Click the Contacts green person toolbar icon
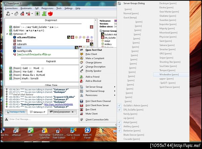The image size is (202, 149). click(x=44, y=13)
